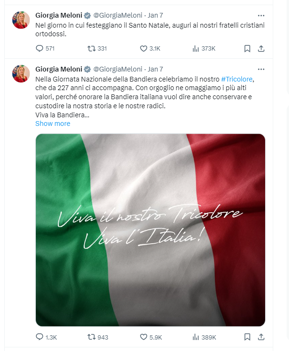View analytics of tweet with 389K views
The height and width of the screenshot is (351, 289).
pyautogui.click(x=195, y=337)
